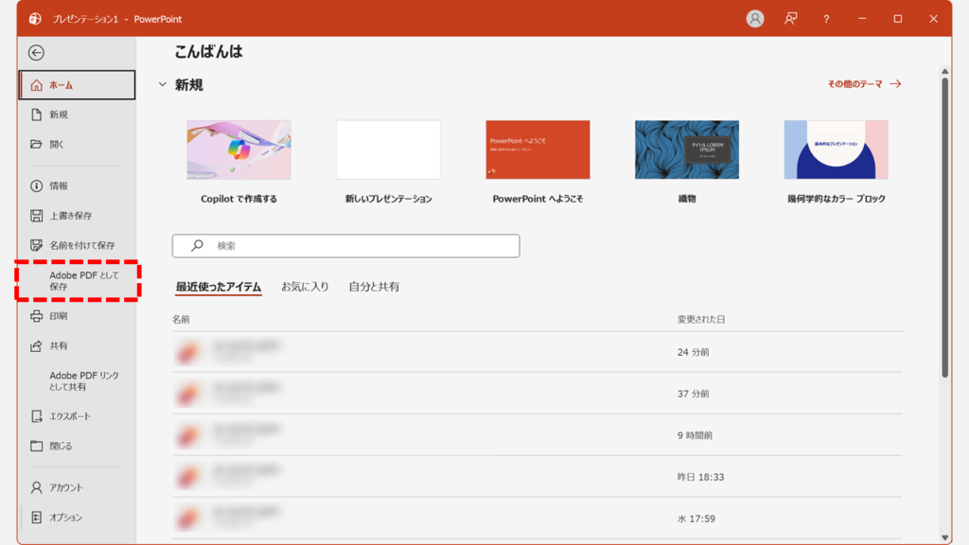Switch to the 自分と共有 tab

tap(374, 285)
